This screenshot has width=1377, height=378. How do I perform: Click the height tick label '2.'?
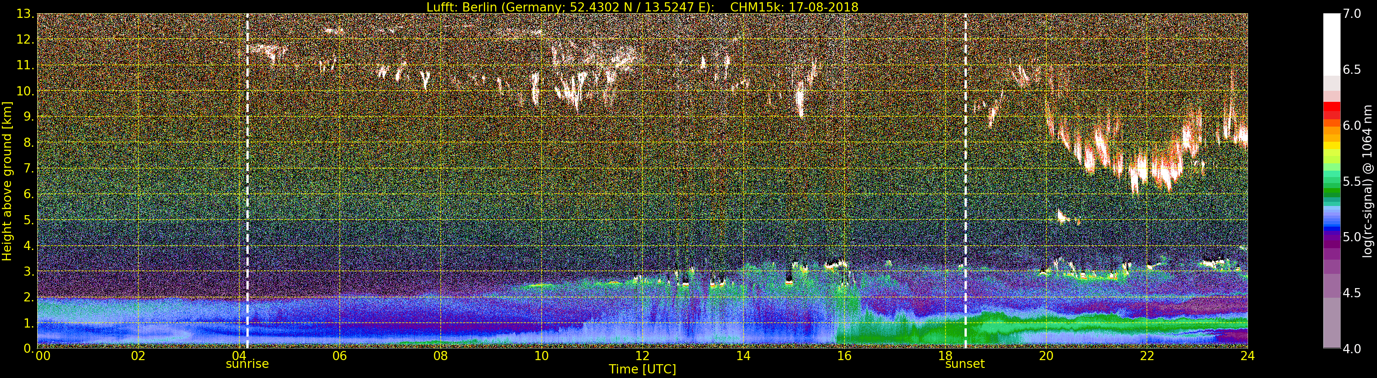point(28,298)
